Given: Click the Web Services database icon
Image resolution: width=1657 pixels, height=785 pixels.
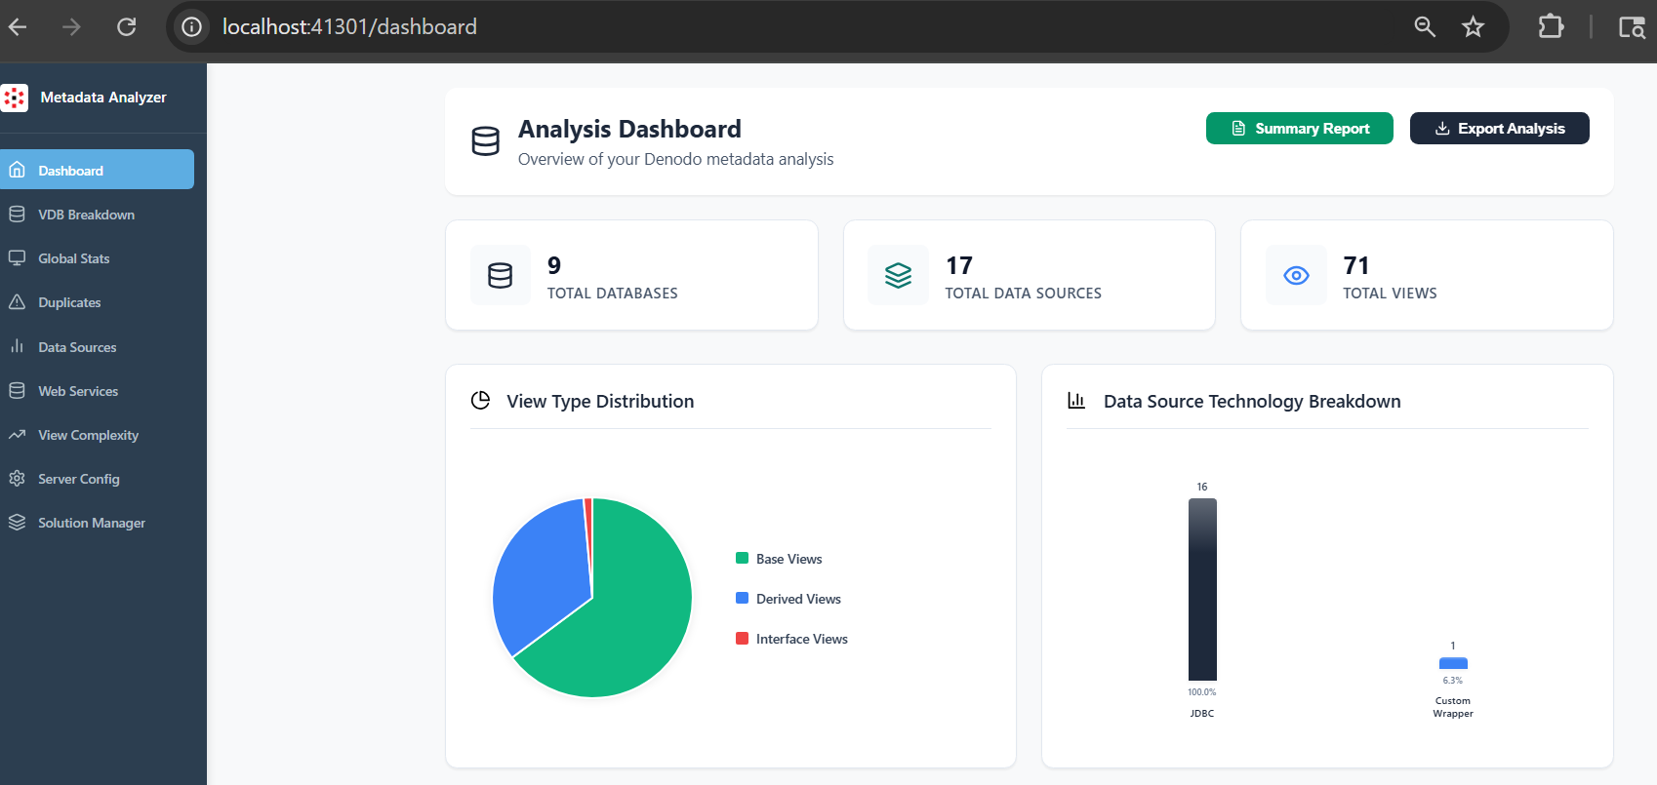Looking at the screenshot, I should point(17,390).
